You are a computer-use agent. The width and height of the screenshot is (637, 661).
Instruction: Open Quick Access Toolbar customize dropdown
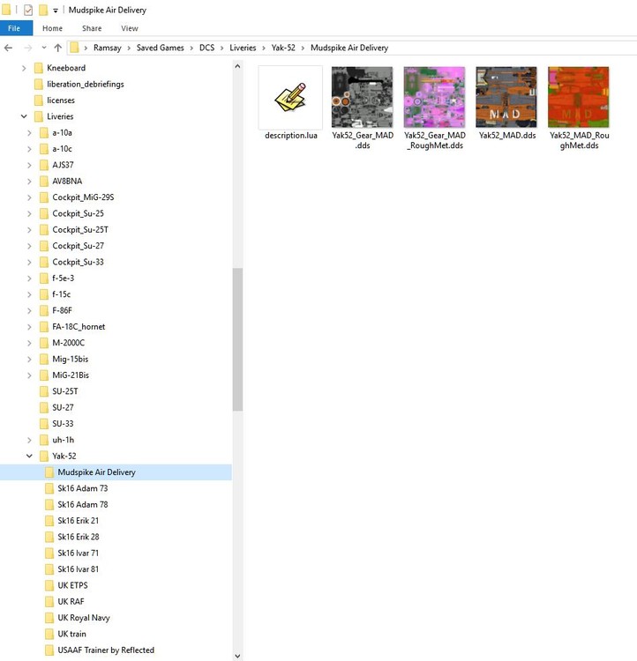click(56, 11)
